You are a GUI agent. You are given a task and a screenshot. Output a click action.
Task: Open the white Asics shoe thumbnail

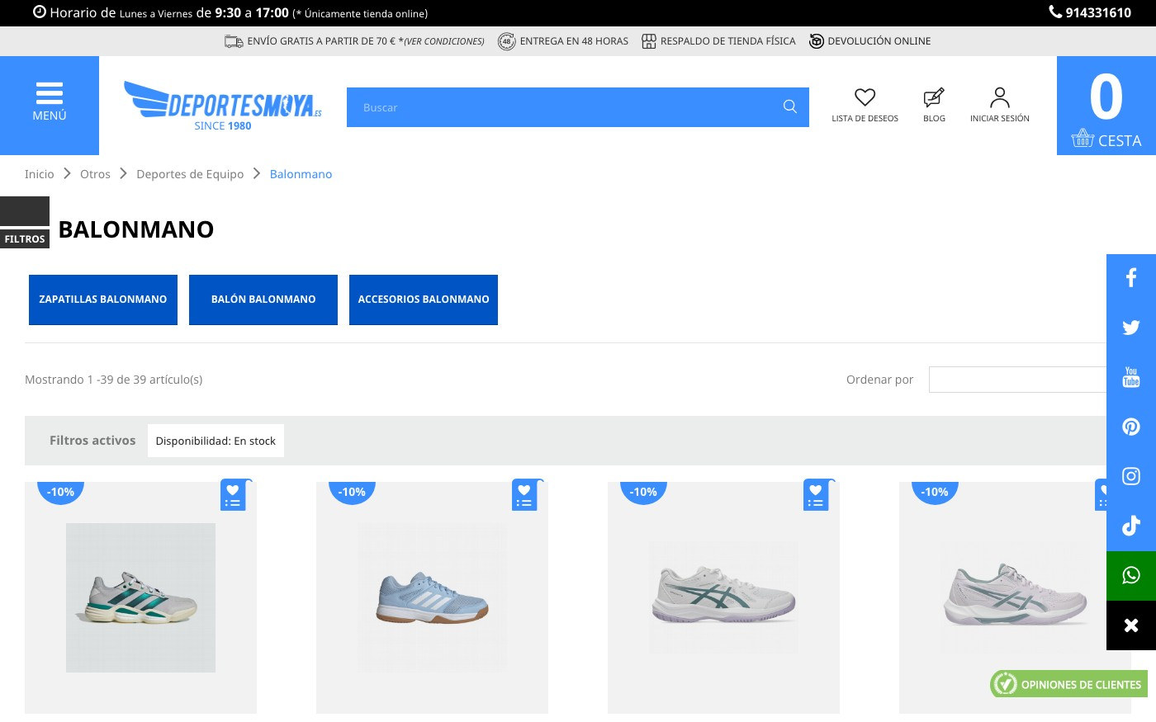pyautogui.click(x=723, y=597)
